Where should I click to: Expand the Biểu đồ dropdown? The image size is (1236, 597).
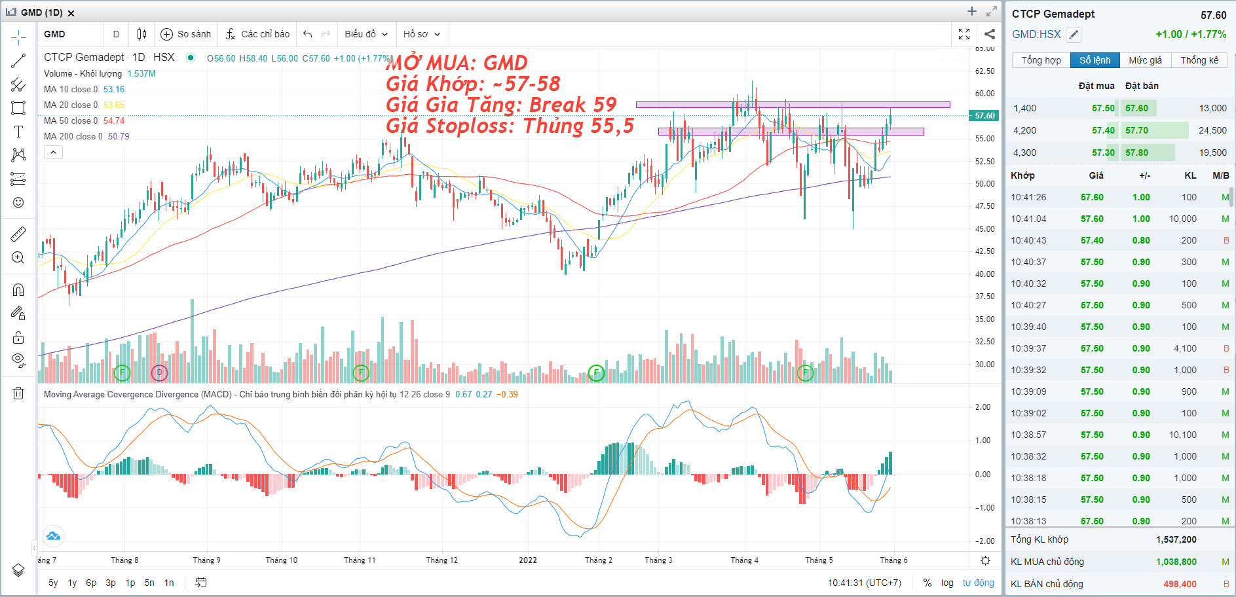[366, 34]
